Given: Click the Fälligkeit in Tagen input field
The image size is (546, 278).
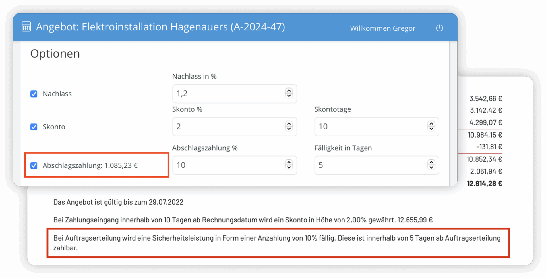Looking at the screenshot, I should tap(377, 165).
